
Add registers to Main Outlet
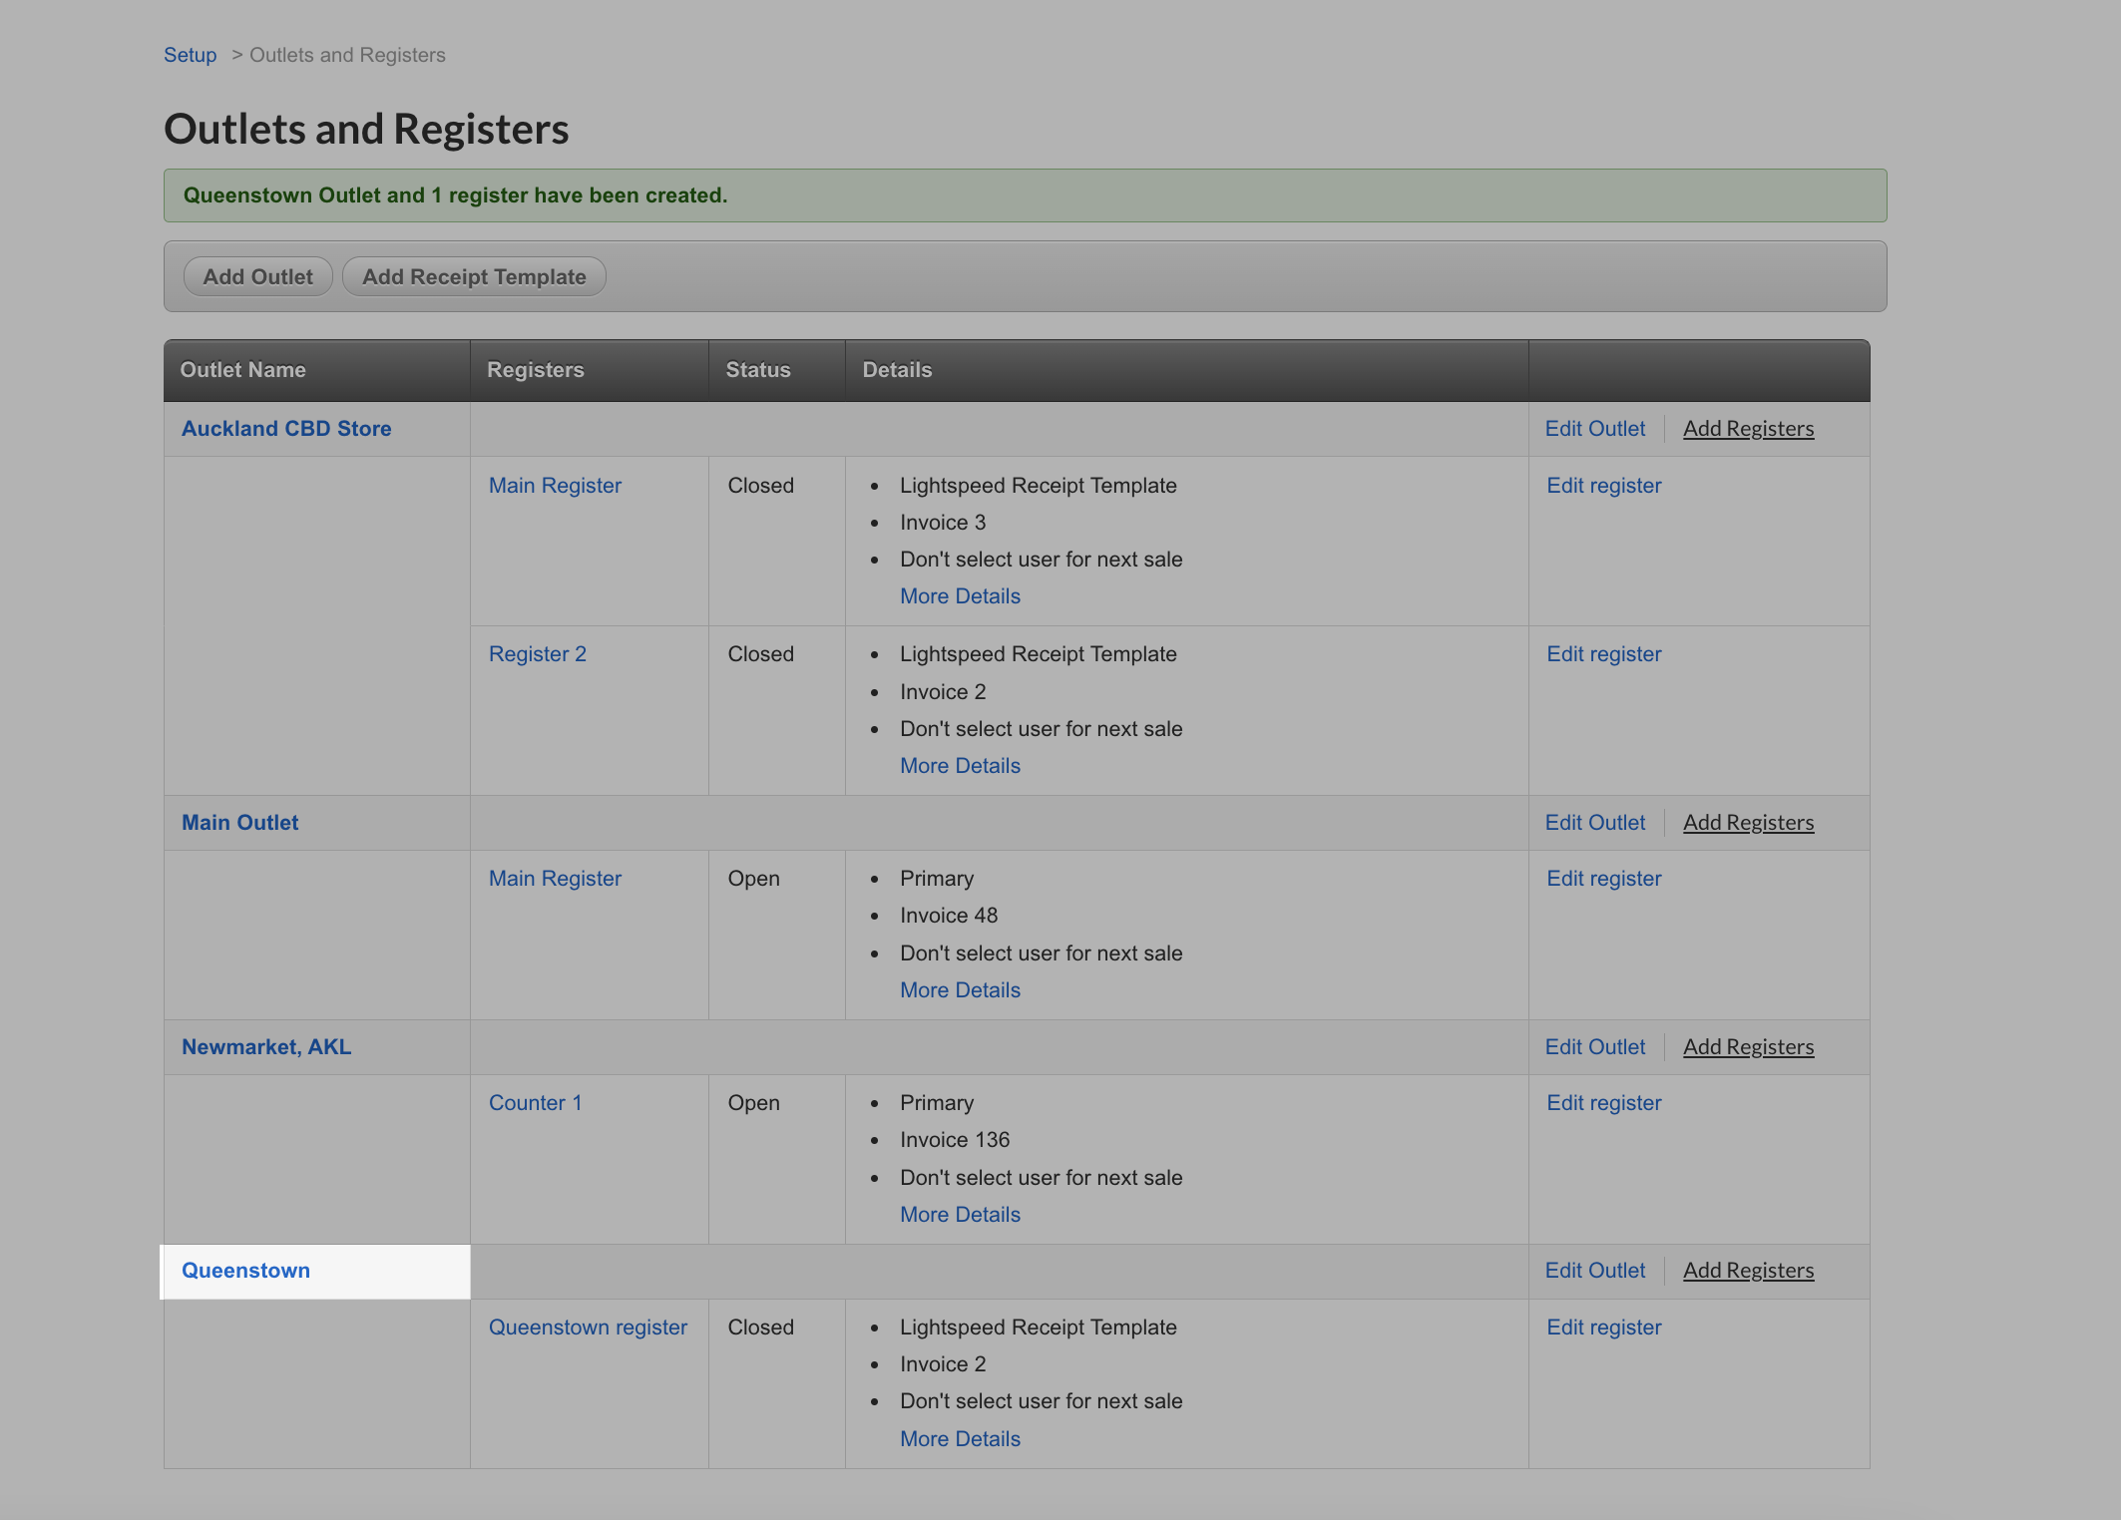(x=1748, y=823)
